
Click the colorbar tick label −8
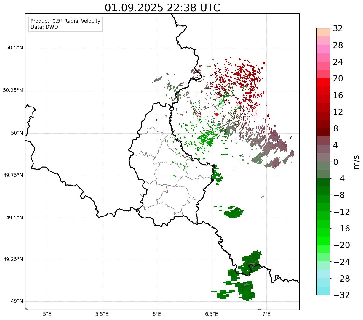tap(339, 195)
